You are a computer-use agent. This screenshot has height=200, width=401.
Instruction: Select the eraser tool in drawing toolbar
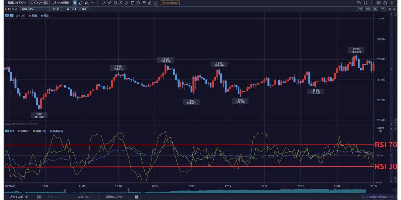(x=86, y=3)
